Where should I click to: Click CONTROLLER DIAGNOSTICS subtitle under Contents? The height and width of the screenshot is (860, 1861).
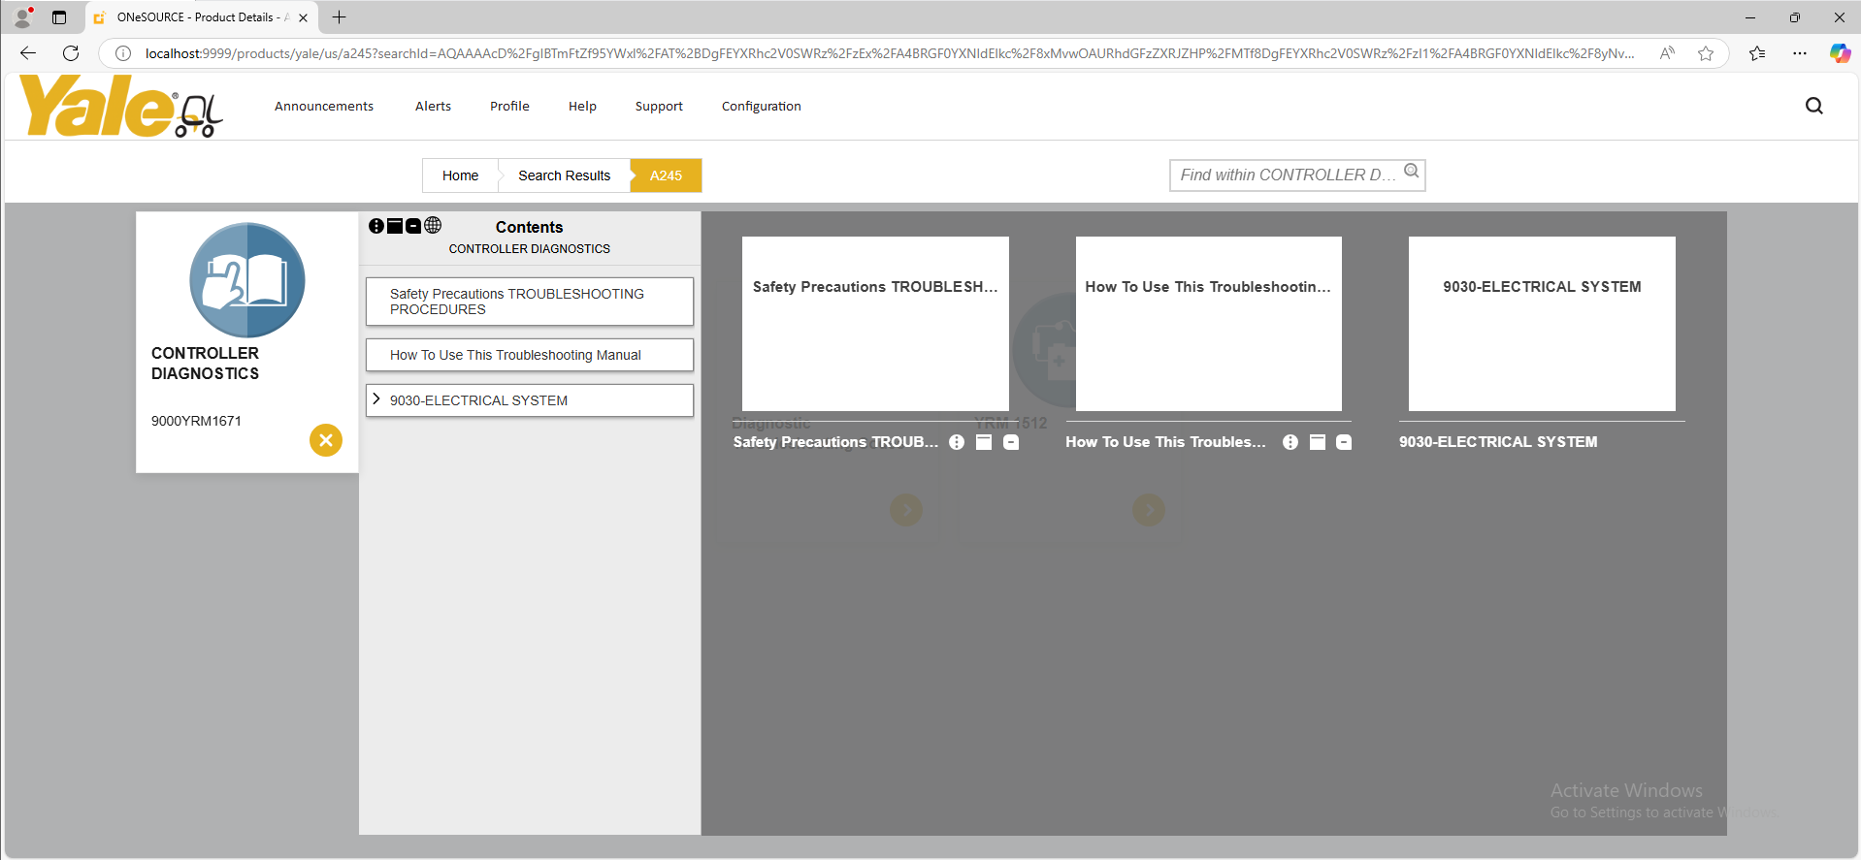coord(529,249)
